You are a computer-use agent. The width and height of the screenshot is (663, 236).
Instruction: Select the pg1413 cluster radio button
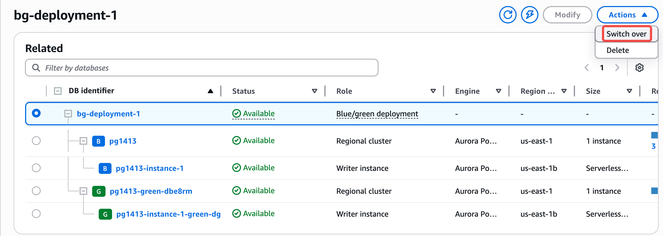click(x=36, y=141)
